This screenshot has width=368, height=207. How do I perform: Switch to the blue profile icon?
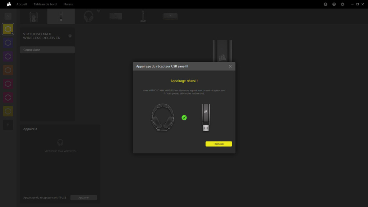(x=8, y=43)
